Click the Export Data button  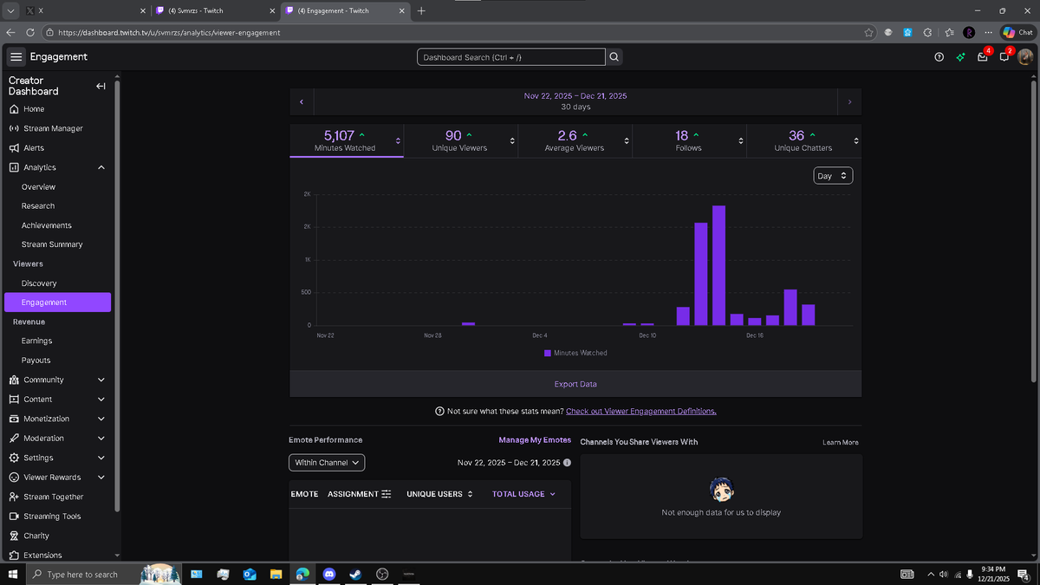coord(575,384)
